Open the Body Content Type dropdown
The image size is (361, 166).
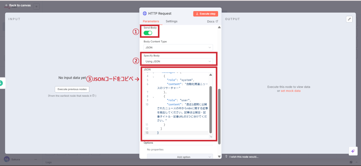coord(178,47)
